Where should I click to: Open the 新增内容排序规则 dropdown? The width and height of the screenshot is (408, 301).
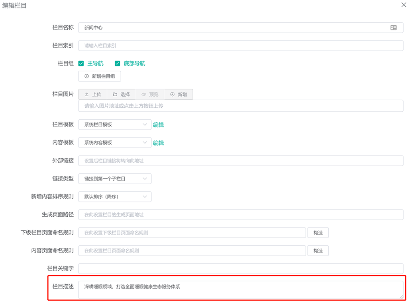[x=115, y=196]
